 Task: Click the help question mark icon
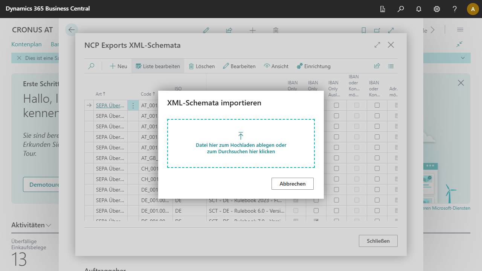tap(455, 9)
